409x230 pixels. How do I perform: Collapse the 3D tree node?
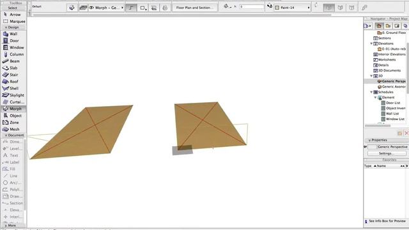[371, 75]
